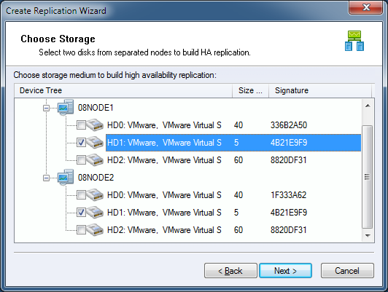Screen dimensions: 388x292
Task: Go to the Next wizard step
Action: 285,270
